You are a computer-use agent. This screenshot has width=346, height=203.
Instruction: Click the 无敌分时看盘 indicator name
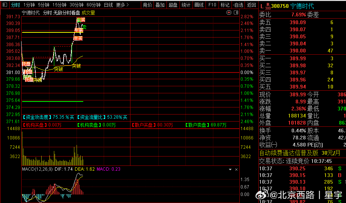coord(67,13)
